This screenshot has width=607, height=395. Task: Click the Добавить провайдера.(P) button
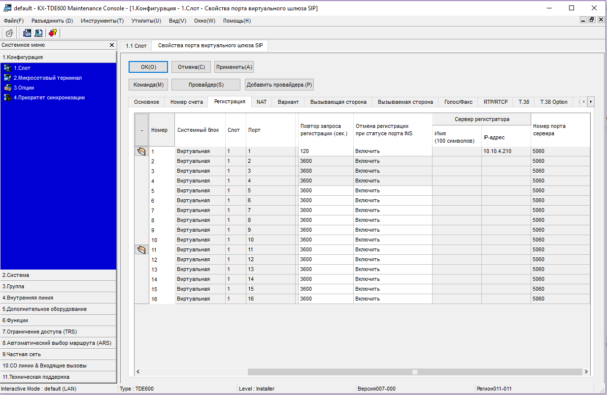(279, 85)
